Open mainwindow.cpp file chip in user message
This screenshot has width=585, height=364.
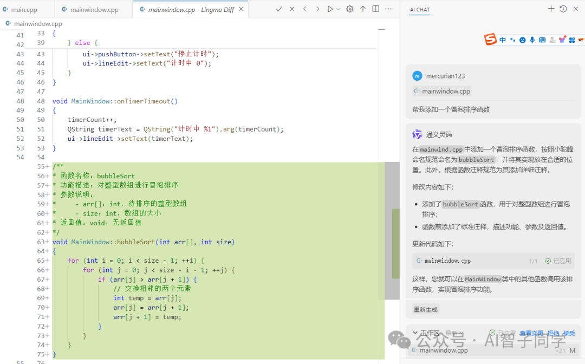[x=442, y=91]
